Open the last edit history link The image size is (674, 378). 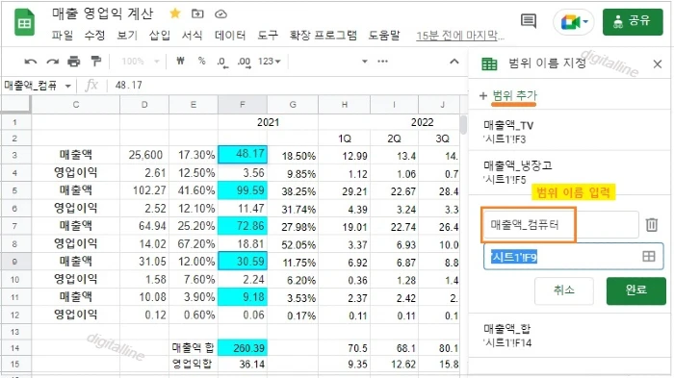[460, 36]
